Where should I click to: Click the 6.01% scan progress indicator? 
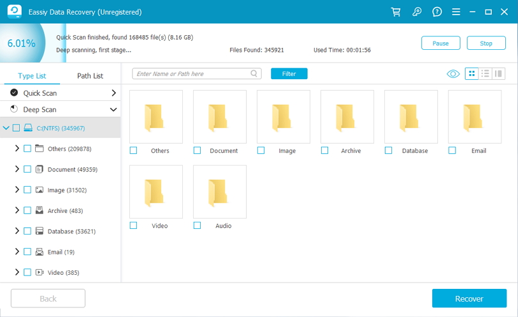22,43
